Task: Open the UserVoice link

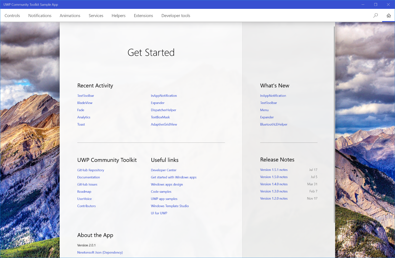Action: 85,199
